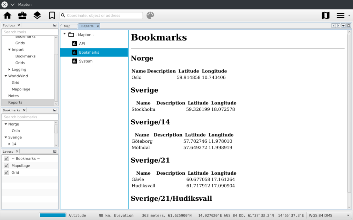Minimize the Bookmarks panel
Image resolution: width=353 pixels, height=220 pixels.
(55, 110)
